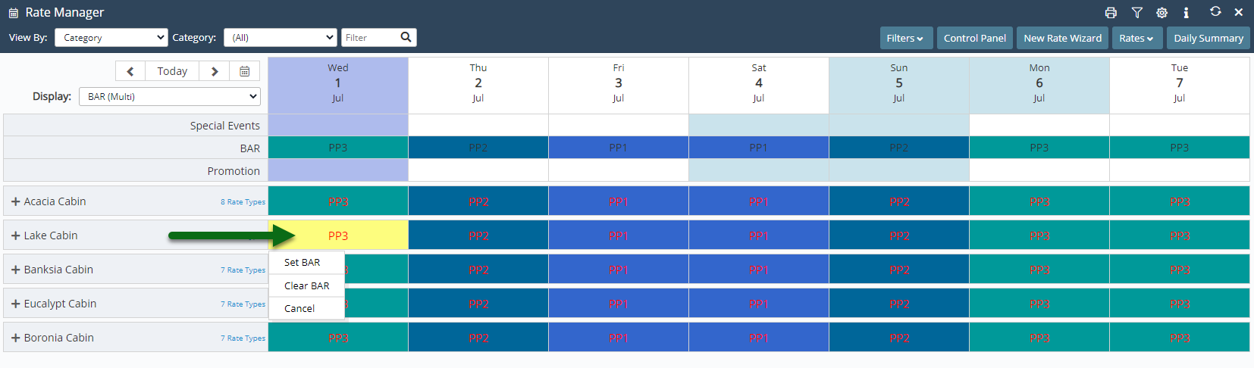Click the search magnifier in Filter box
Viewport: 1254px width, 368px height.
coord(406,37)
